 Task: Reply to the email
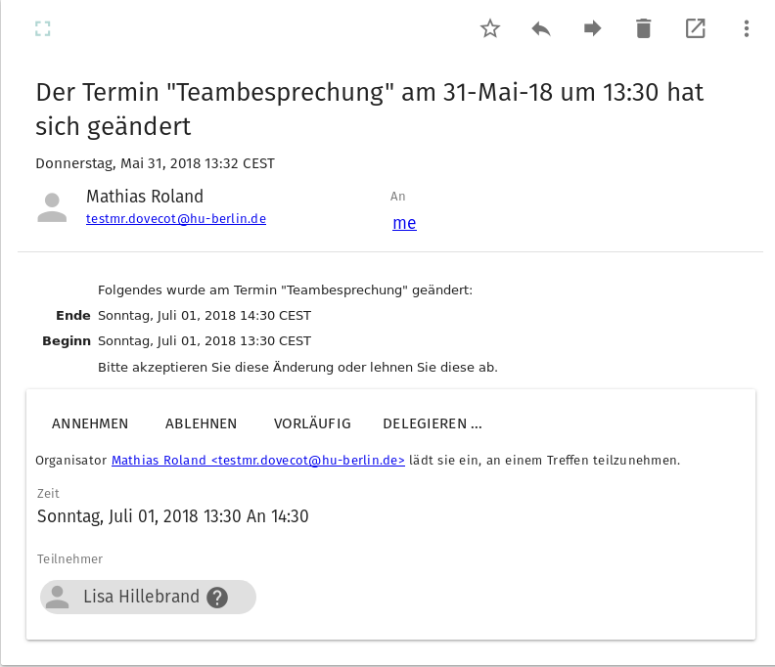click(x=541, y=28)
